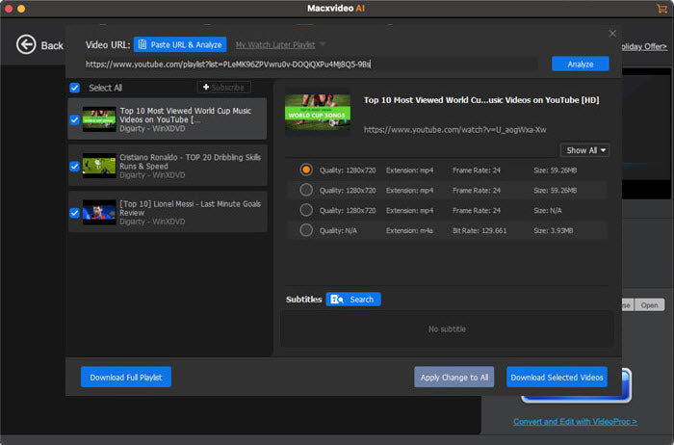Expand the Watch Later Playlist dropdown arrow
This screenshot has height=445, width=674.
tap(323, 44)
